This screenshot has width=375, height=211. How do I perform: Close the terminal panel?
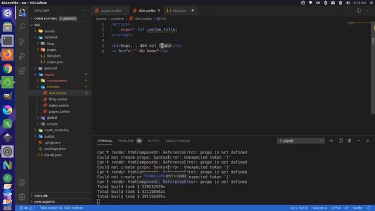367,141
